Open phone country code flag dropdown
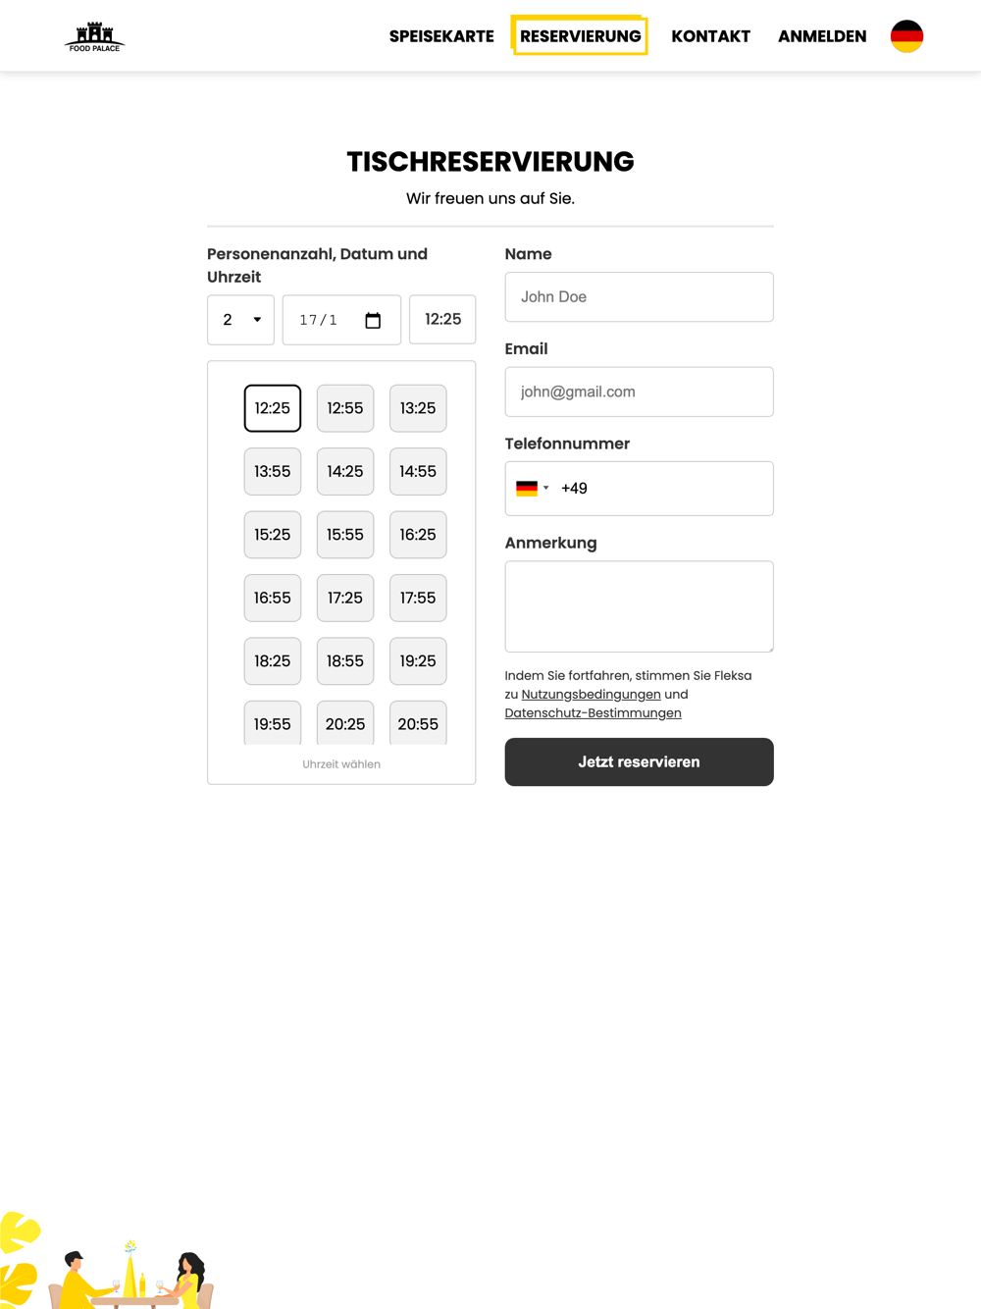 coord(532,489)
